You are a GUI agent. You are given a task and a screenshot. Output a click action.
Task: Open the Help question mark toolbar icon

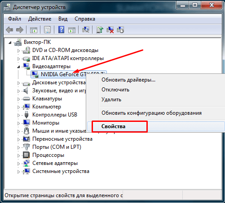pyautogui.click(x=61, y=30)
